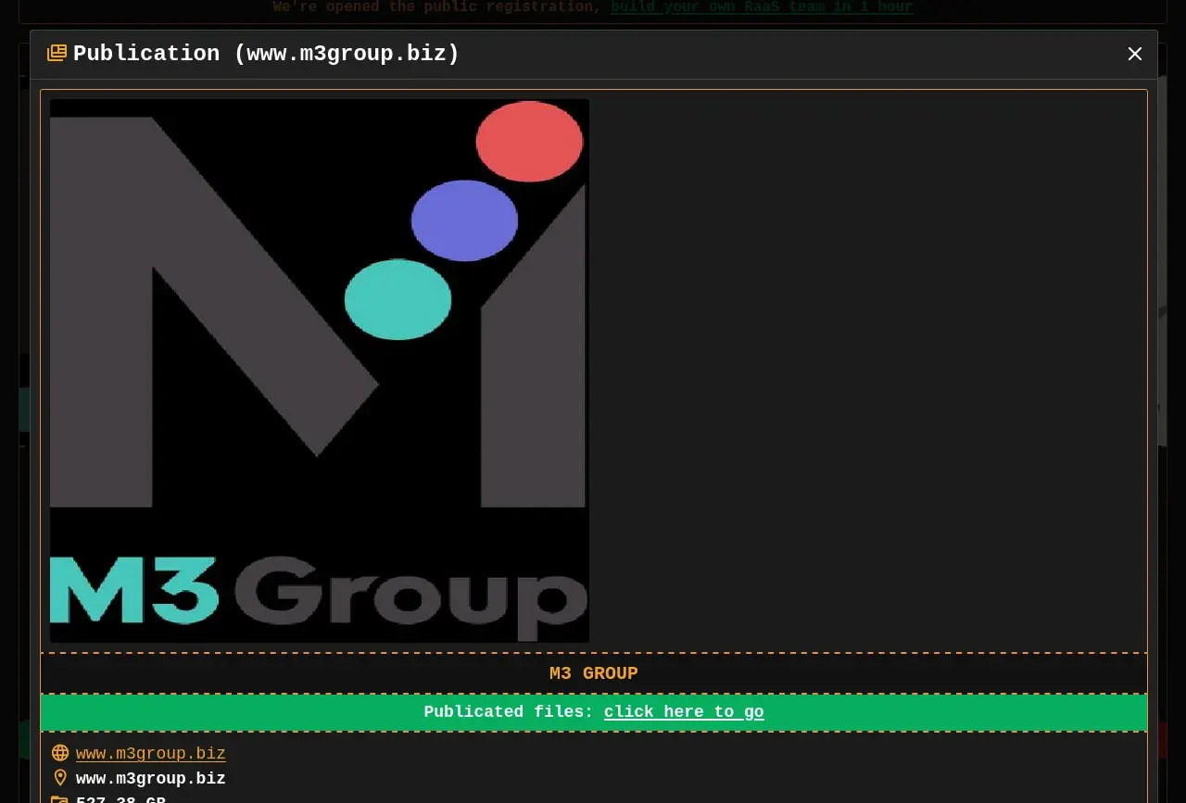Click the M3 GROUP heading text
1186x803 pixels.
593,673
